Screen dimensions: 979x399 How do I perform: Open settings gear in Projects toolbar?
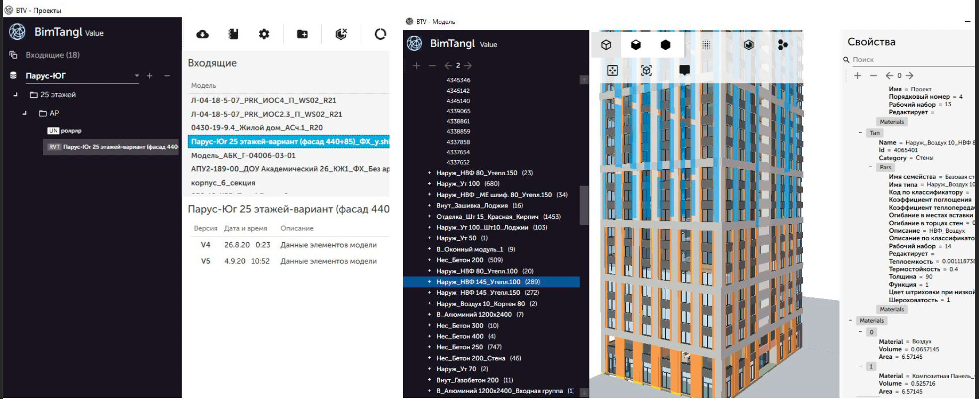coord(264,34)
